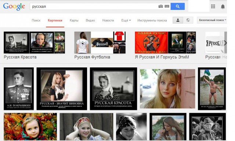
Task: Open the Карты tab
Action: (74, 21)
